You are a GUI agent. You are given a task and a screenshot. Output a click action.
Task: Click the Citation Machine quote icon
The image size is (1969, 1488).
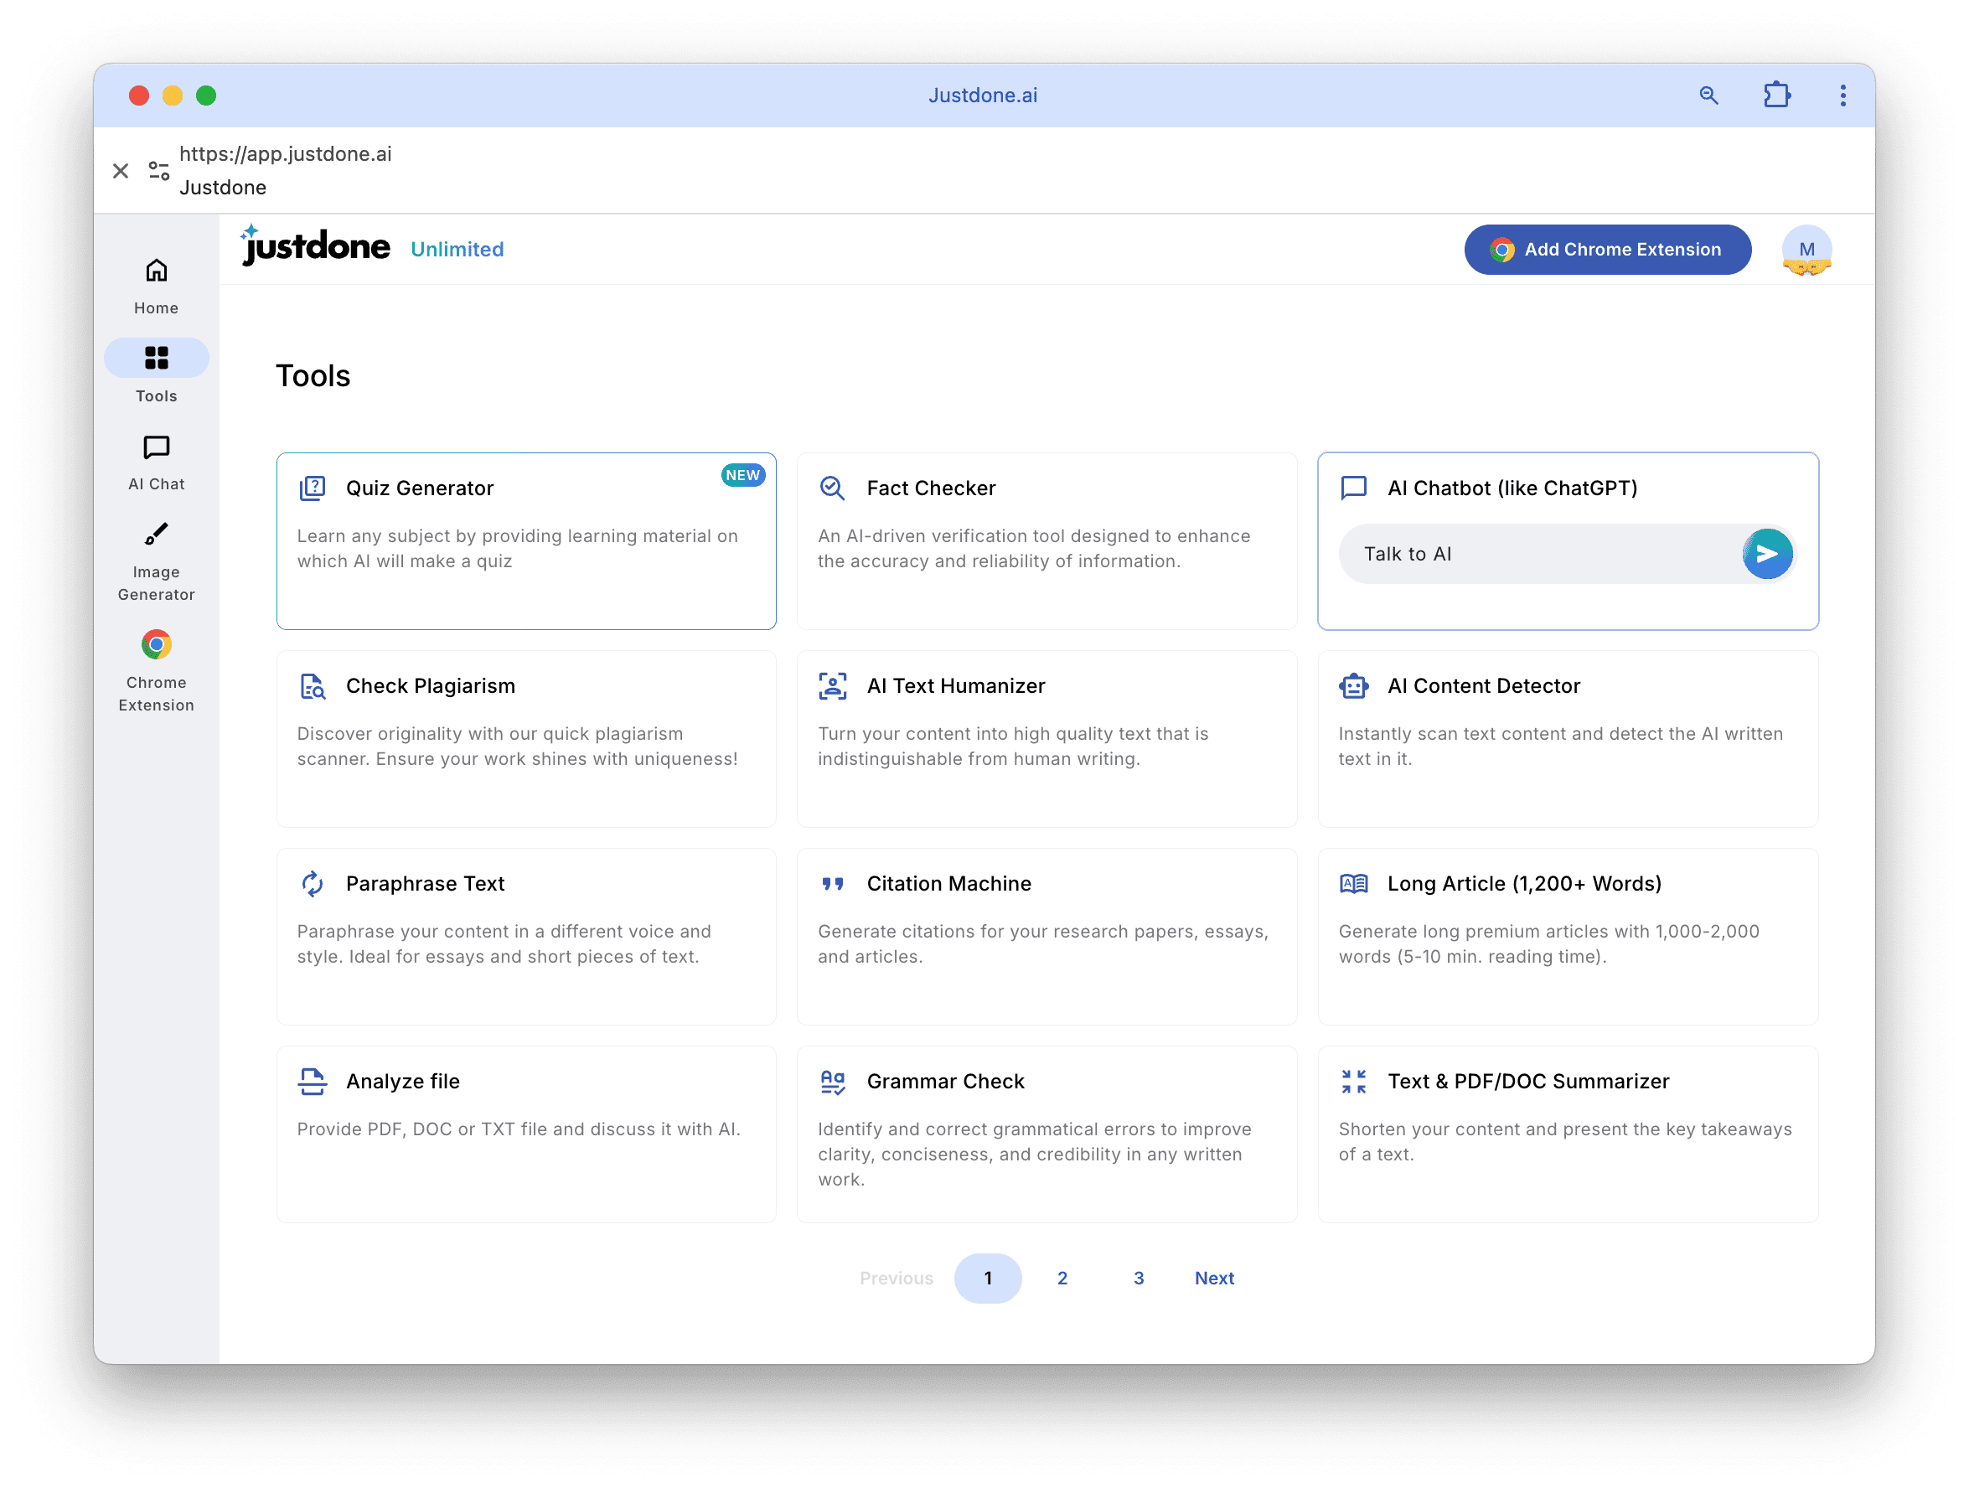[x=832, y=884]
